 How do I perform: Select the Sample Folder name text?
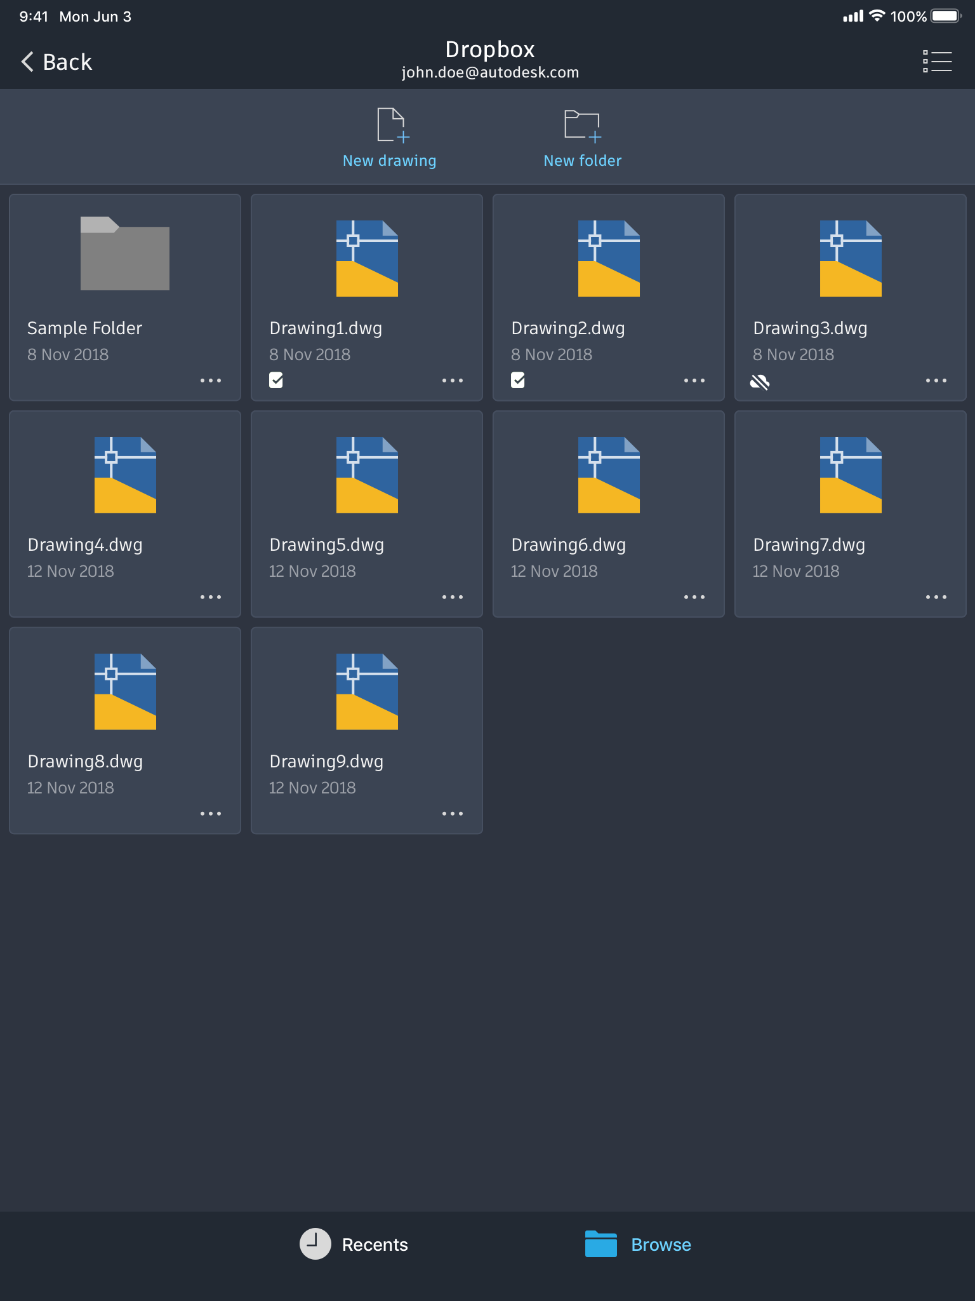coord(84,328)
